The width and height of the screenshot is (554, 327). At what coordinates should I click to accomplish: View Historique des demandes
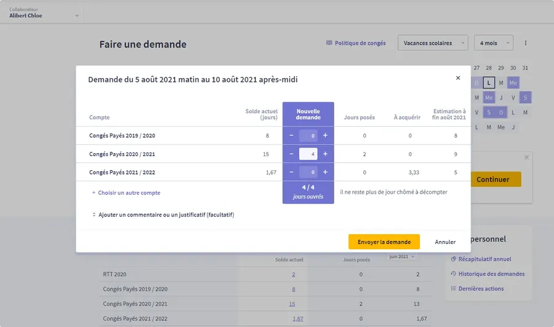pos(491,274)
